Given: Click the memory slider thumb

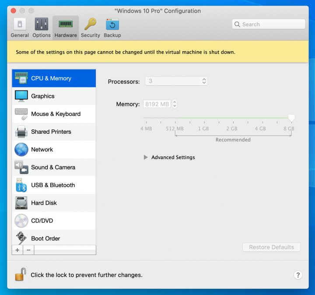Looking at the screenshot, I should pyautogui.click(x=291, y=118).
